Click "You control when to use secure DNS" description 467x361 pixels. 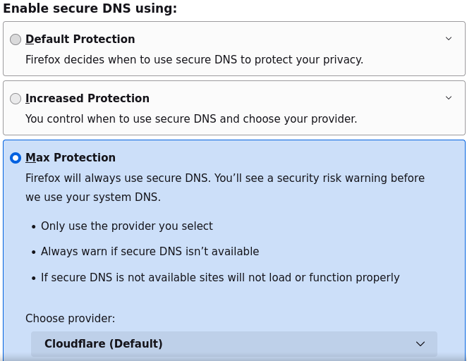[191, 119]
